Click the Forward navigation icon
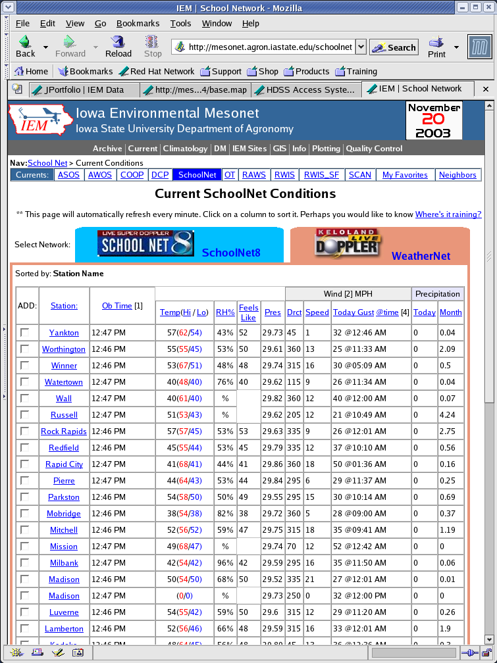Image resolution: width=497 pixels, height=663 pixels. [x=69, y=41]
